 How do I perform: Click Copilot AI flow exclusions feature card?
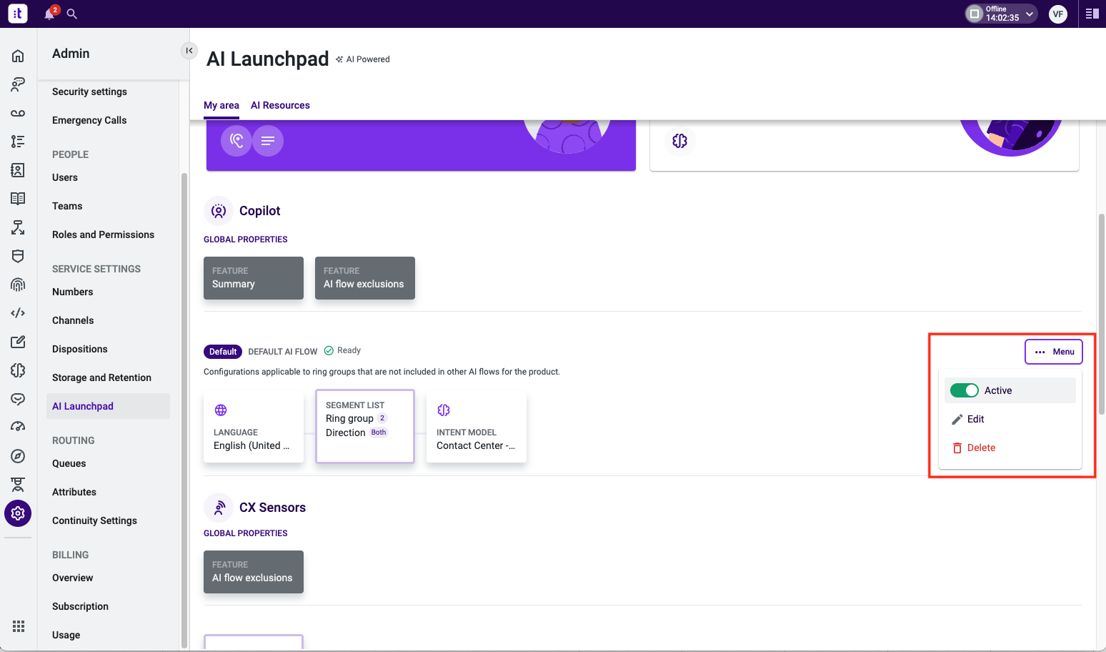[x=365, y=278]
